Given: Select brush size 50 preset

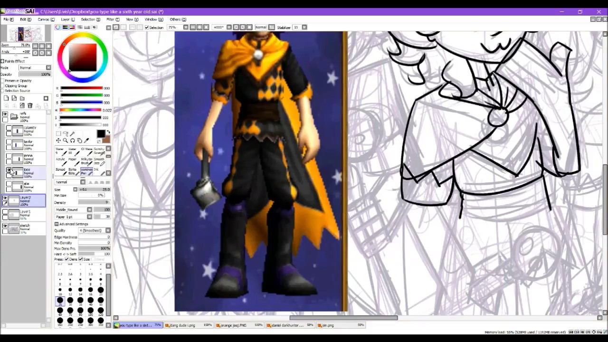Looking at the screenshot, I should [101, 301].
